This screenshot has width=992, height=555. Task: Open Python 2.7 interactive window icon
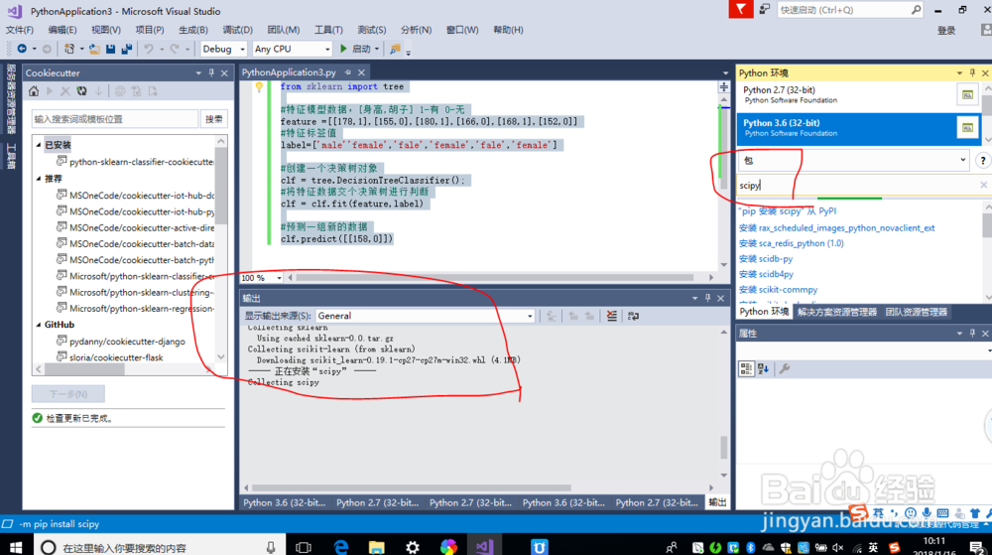pos(967,95)
